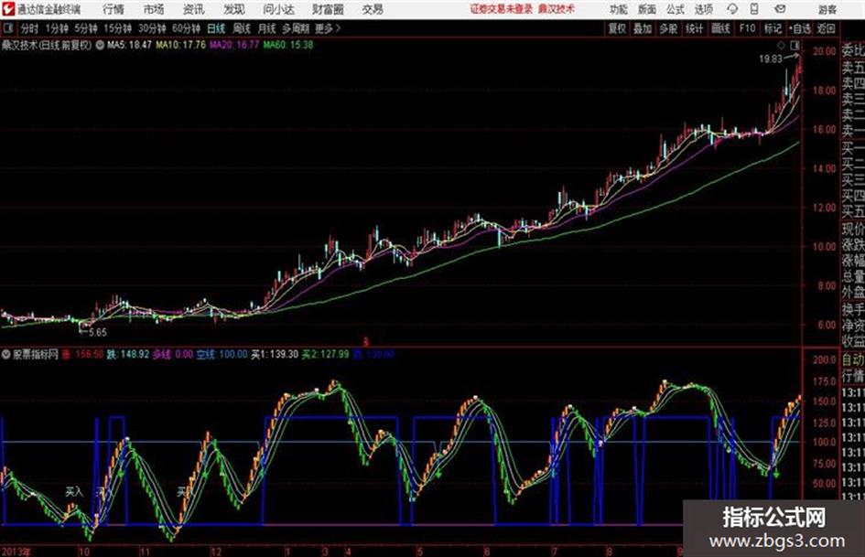The height and width of the screenshot is (557, 865).
Task: Open main chart indicator dropdown beside 鼎汉技术
Action: (100, 45)
